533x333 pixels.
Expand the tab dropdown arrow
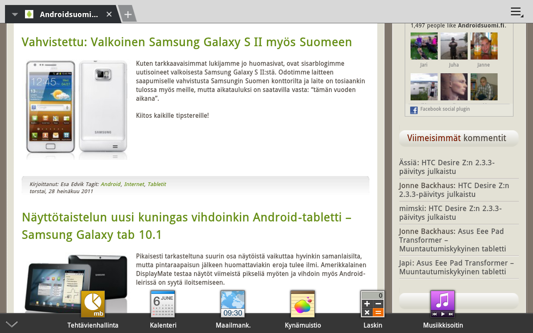(15, 15)
